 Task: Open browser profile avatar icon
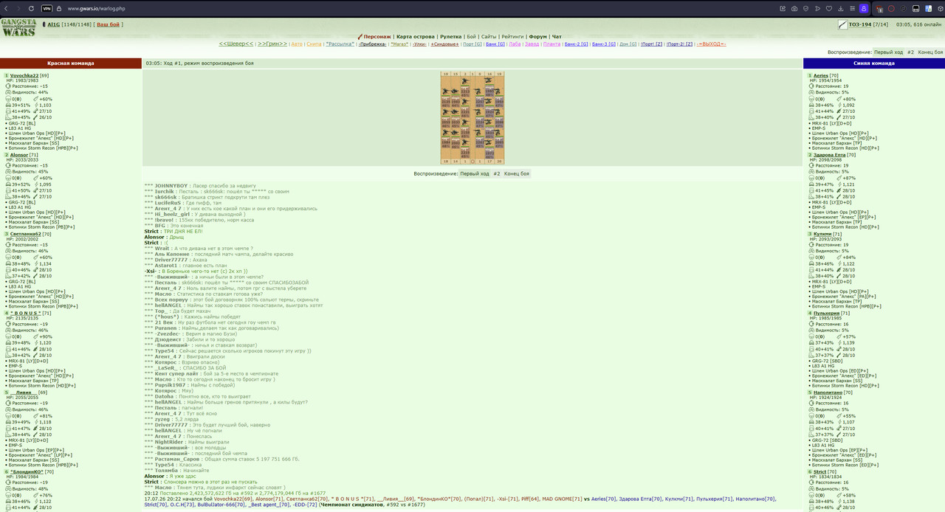(863, 8)
